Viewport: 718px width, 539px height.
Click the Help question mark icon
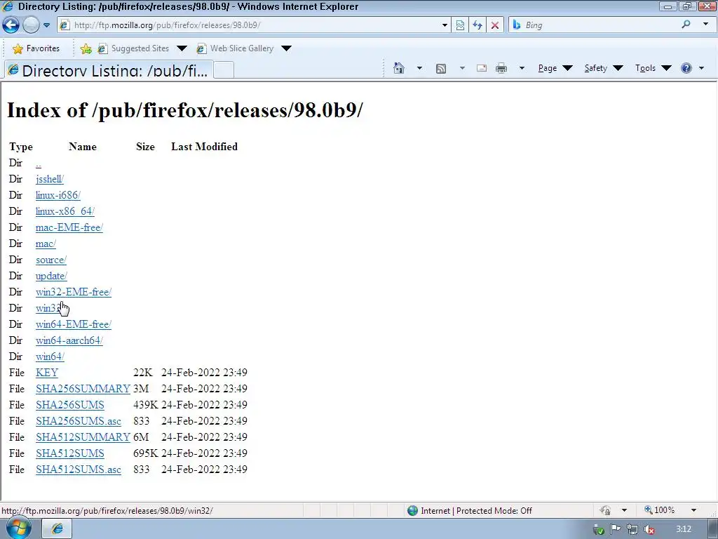pyautogui.click(x=686, y=68)
